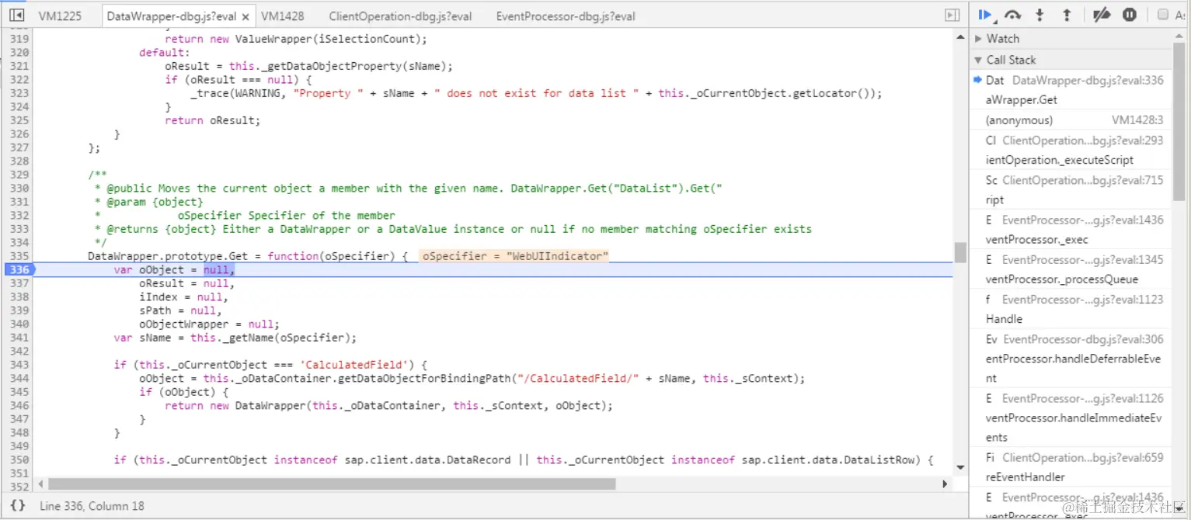This screenshot has width=1191, height=520.
Task: Deactivate all breakpoints
Action: coord(1102,15)
